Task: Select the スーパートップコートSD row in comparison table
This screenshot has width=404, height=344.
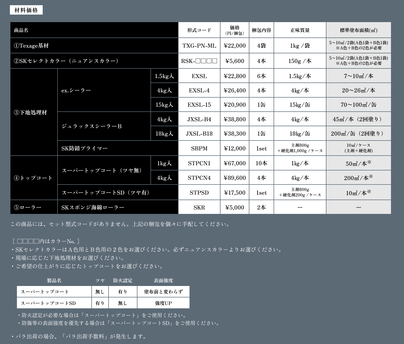Action: [48, 303]
